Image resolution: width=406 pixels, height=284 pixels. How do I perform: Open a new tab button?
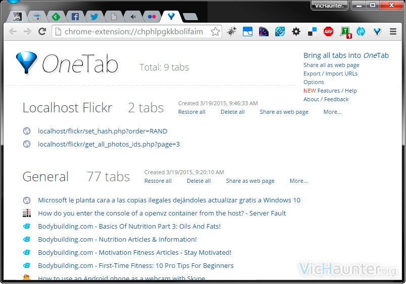[190, 17]
